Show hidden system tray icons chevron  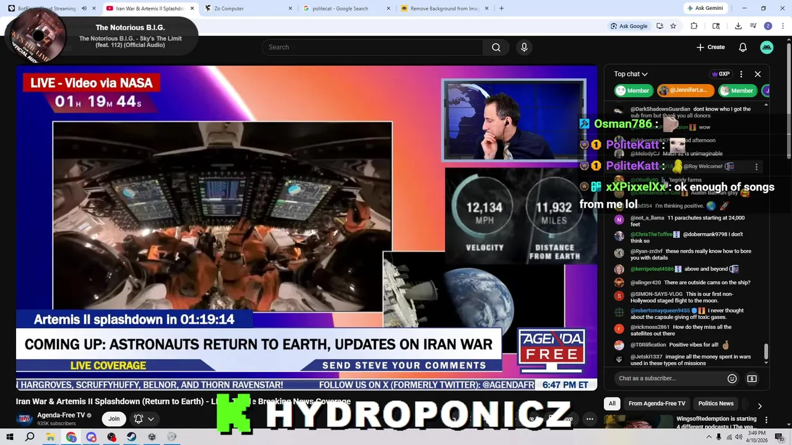coord(708,437)
